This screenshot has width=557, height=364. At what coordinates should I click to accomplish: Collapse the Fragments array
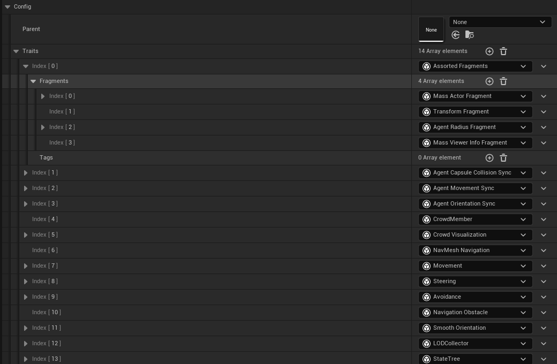33,81
